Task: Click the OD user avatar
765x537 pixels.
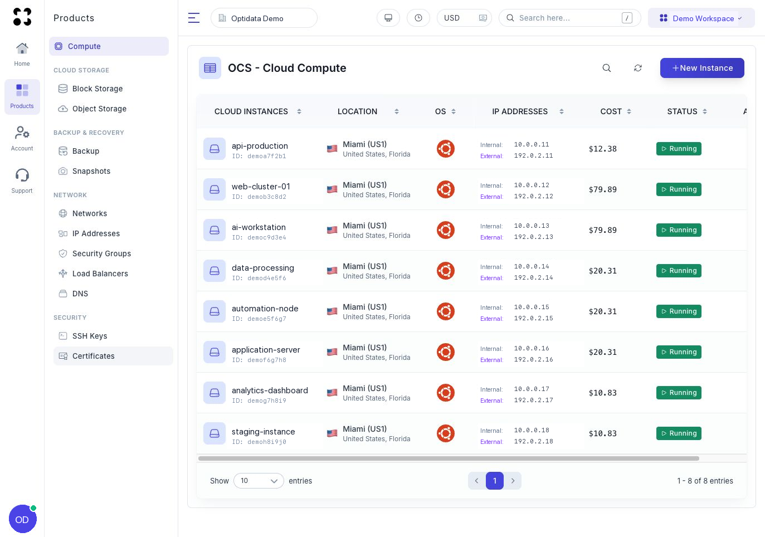Action: (x=22, y=519)
